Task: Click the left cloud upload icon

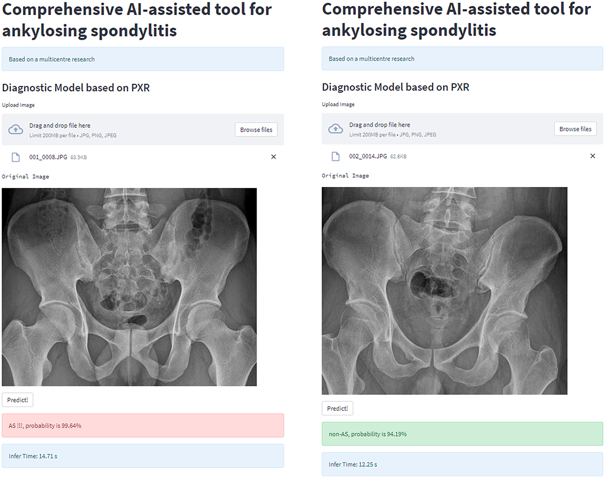Action: (x=16, y=130)
